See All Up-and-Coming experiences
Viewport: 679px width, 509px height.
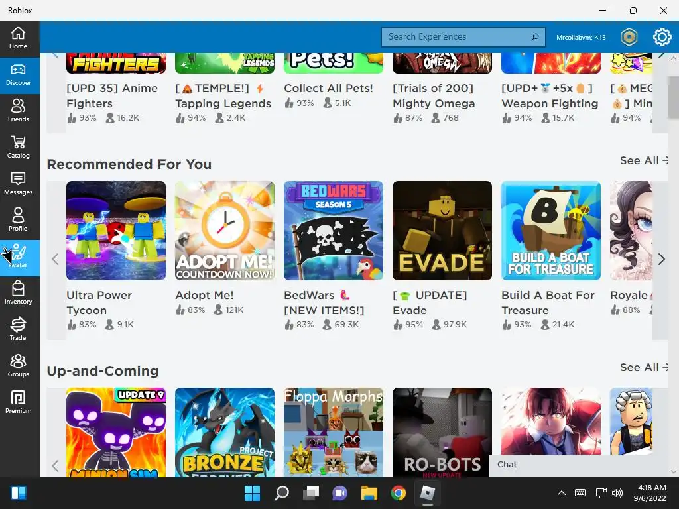tap(644, 367)
